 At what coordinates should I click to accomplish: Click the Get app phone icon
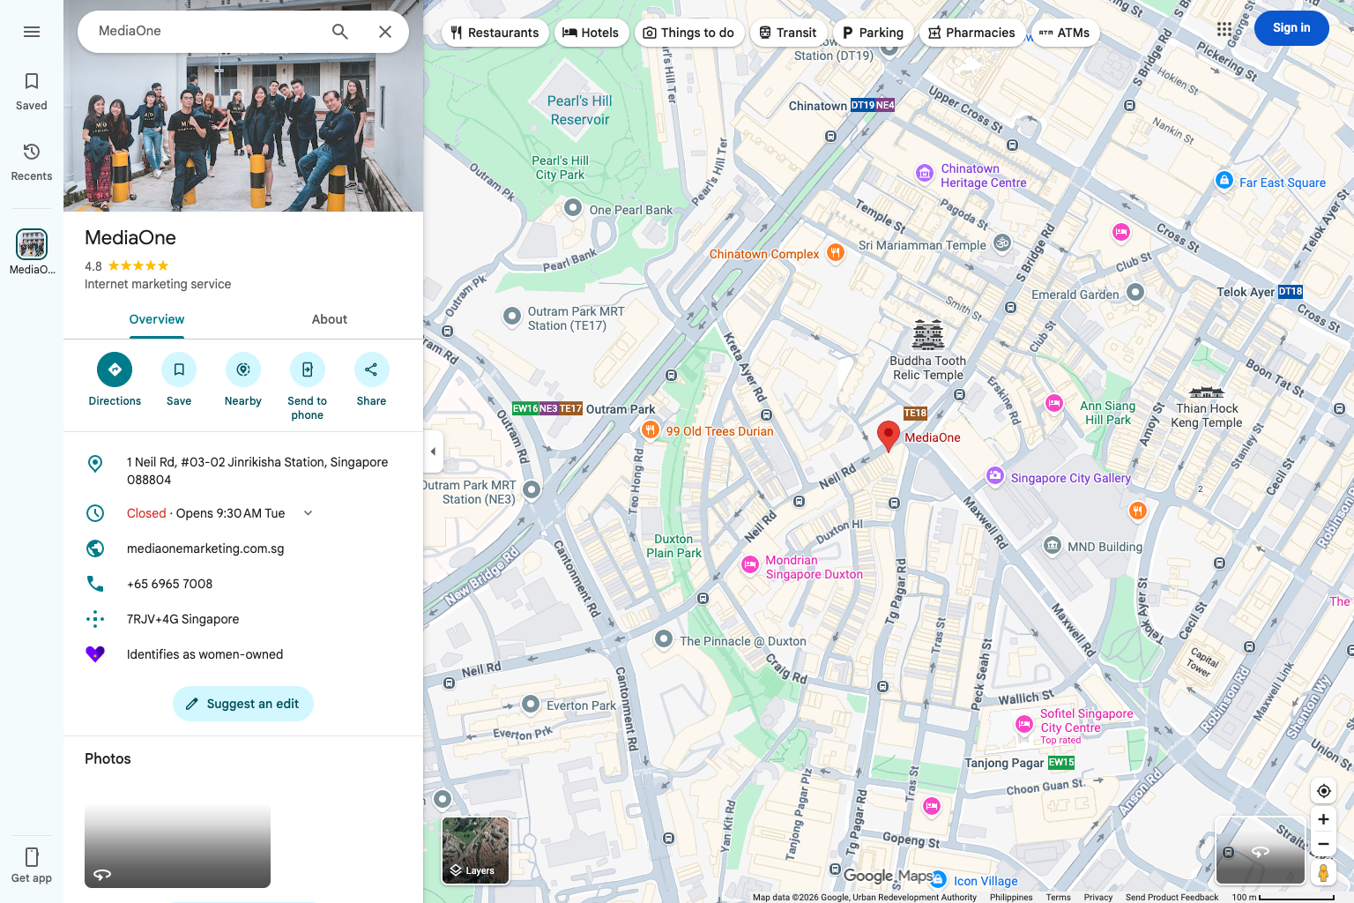tap(32, 856)
